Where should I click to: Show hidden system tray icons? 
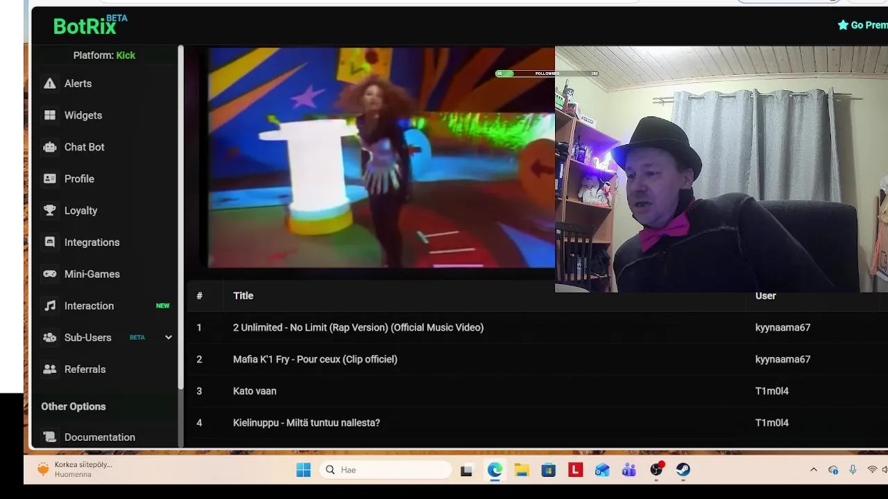(814, 470)
